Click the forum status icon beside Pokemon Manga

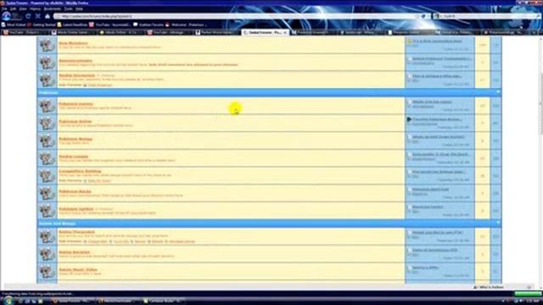pyautogui.click(x=48, y=141)
